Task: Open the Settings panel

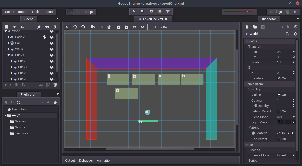Action: click(x=275, y=12)
